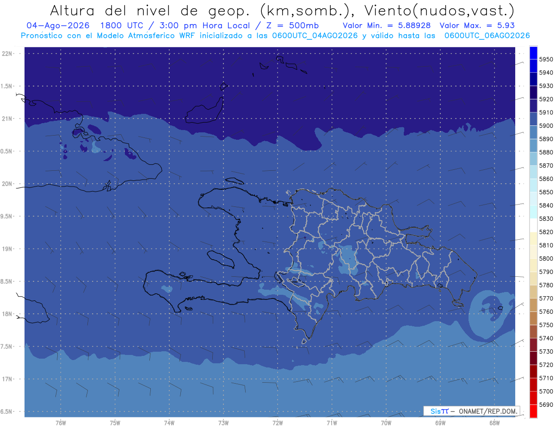Click the 72W longitude axis label
Viewport: 555px width, 429px height.
(277, 423)
